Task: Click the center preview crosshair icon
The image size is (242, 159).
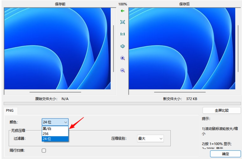Action: coord(123,46)
